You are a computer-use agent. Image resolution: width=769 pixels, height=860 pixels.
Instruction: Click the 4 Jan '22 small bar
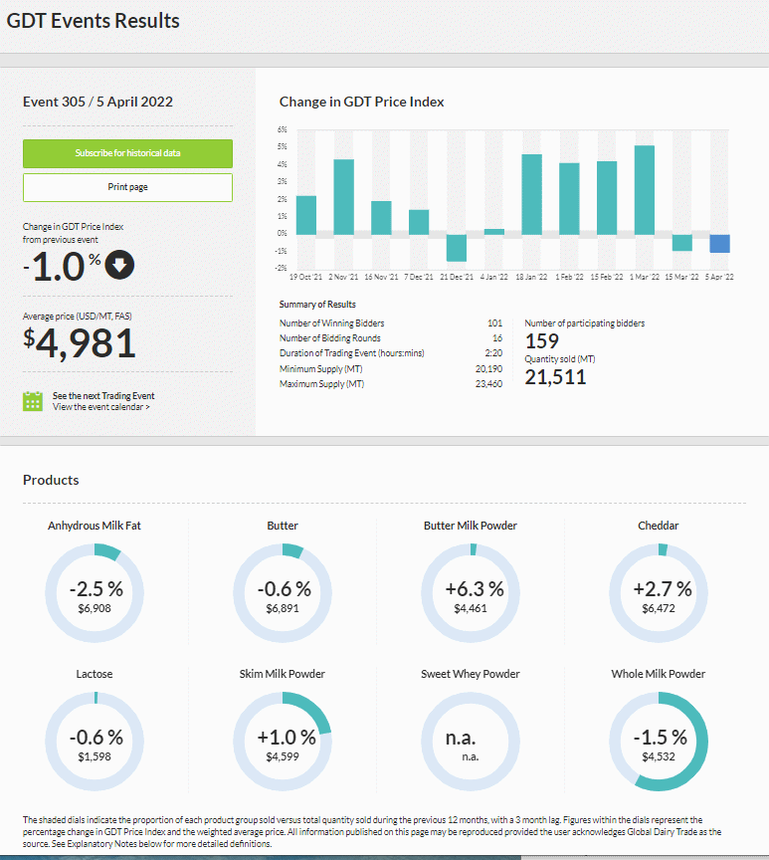[494, 232]
